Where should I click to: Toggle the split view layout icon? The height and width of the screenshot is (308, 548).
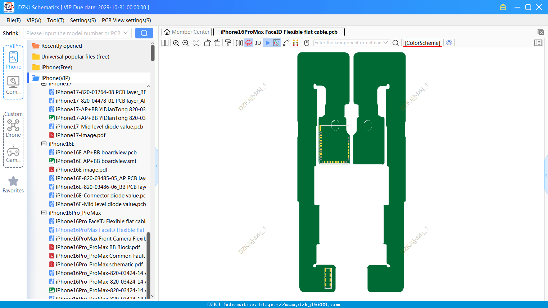tap(165, 43)
